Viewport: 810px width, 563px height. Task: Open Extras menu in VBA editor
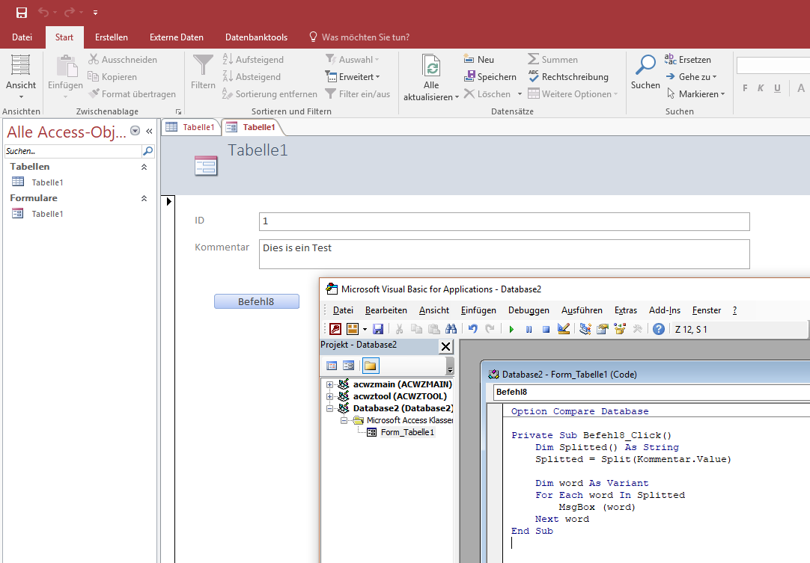626,310
